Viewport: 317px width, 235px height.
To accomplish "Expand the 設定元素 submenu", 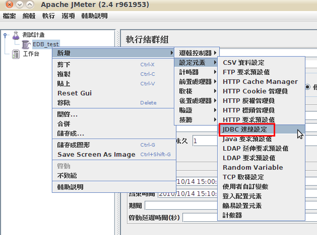I will point(195,63).
